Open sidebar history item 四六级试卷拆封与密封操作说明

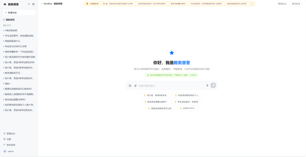(19, 57)
